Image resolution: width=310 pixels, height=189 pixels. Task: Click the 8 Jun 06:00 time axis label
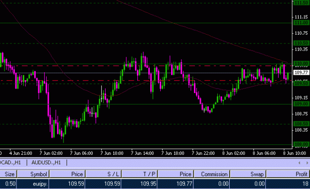264,153
